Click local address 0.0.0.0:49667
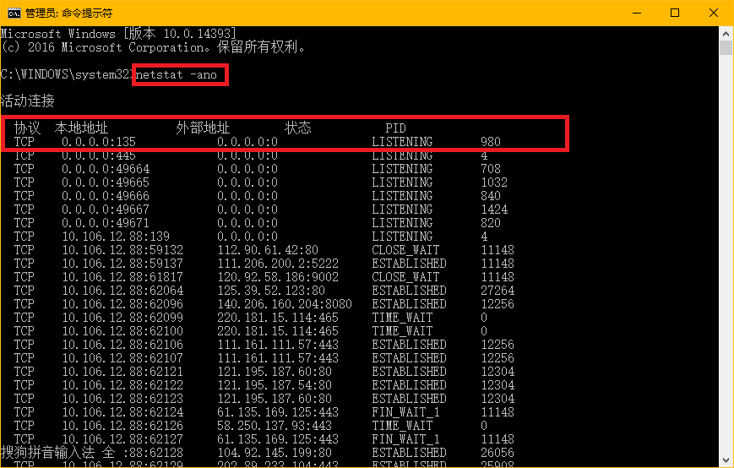The width and height of the screenshot is (734, 468). (106, 210)
